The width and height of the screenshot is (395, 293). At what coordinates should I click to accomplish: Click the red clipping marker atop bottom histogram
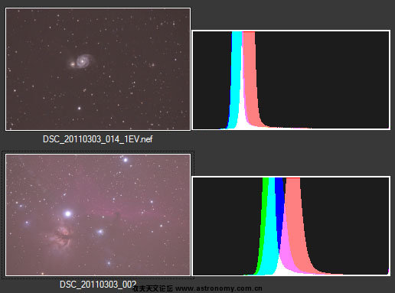293,177
